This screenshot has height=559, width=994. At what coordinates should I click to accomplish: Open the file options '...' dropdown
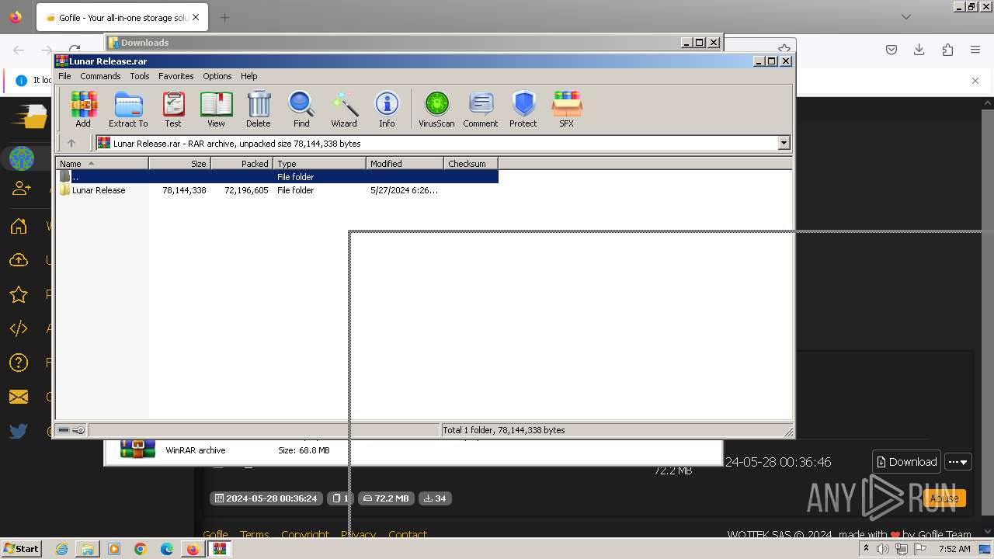coord(958,462)
